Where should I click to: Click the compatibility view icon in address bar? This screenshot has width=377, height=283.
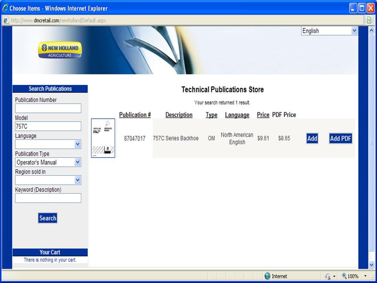[x=369, y=20]
